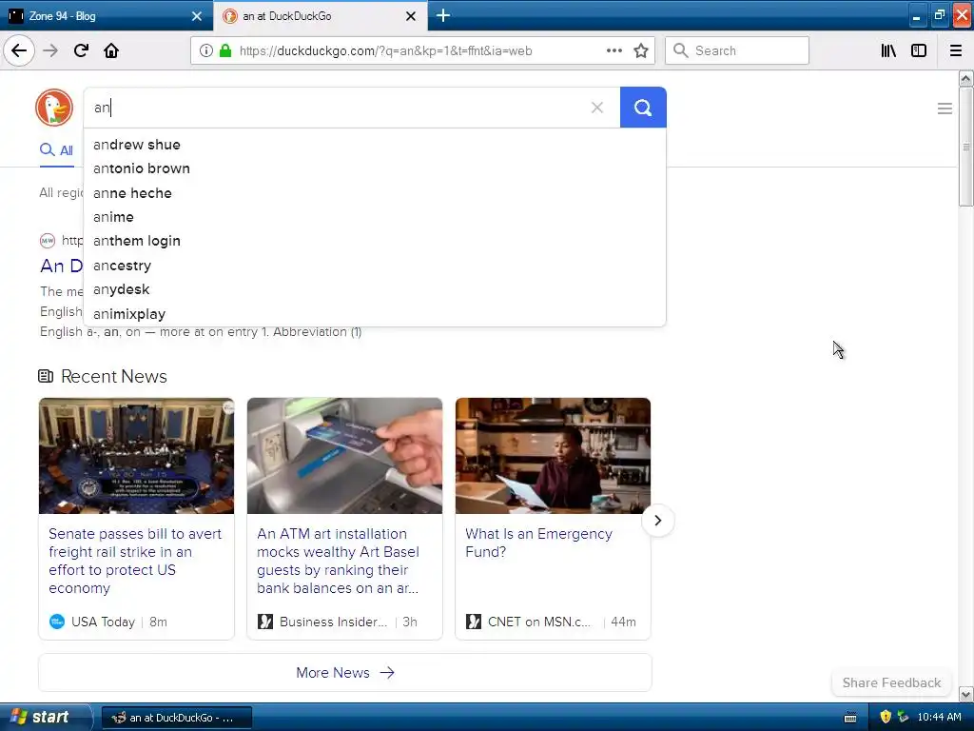
Task: Click the keyboard icon in the taskbar
Action: [850, 718]
